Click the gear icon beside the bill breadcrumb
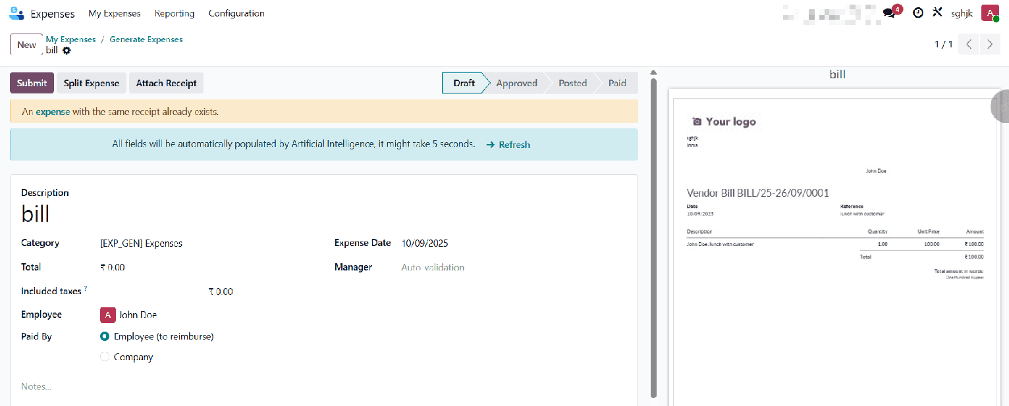The height and width of the screenshot is (406, 1009). [x=67, y=51]
